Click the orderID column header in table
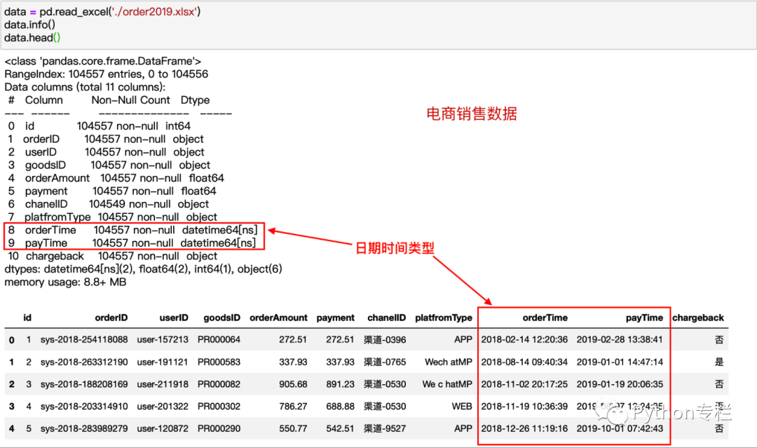The image size is (757, 448). tap(111, 318)
